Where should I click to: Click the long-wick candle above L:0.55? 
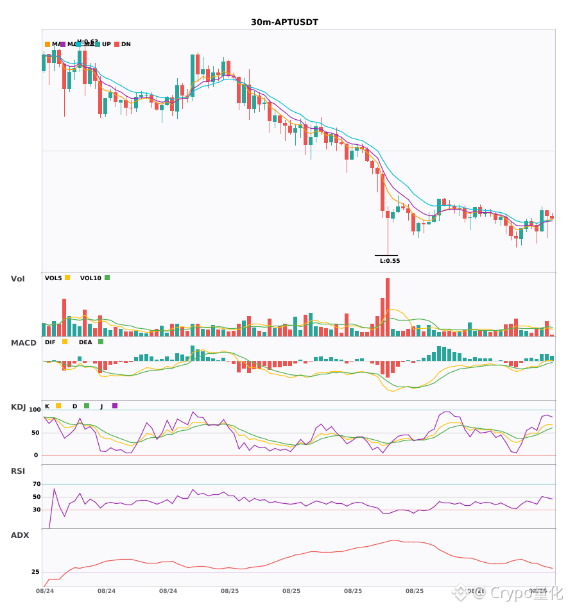tap(388, 232)
